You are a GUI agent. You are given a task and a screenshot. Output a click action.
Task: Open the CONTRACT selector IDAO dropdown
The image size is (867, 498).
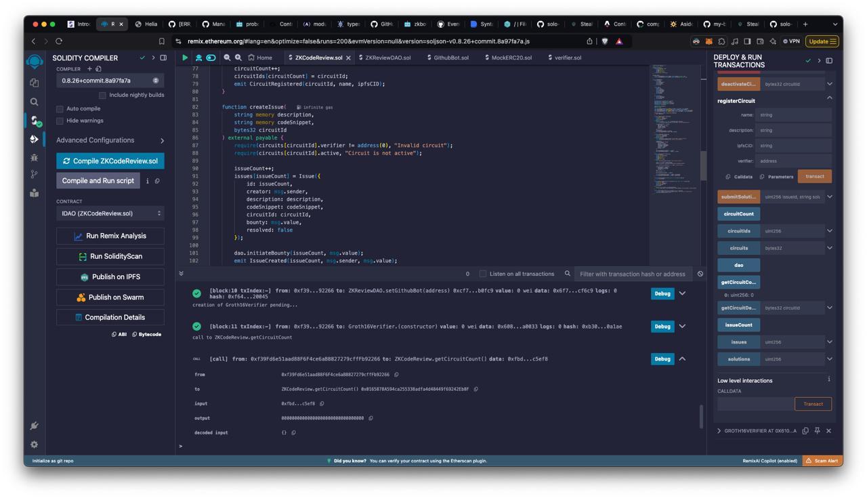pyautogui.click(x=110, y=213)
